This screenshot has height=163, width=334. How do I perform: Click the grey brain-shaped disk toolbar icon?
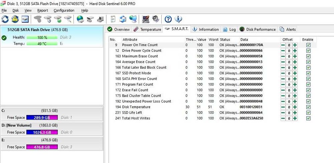[38, 19]
